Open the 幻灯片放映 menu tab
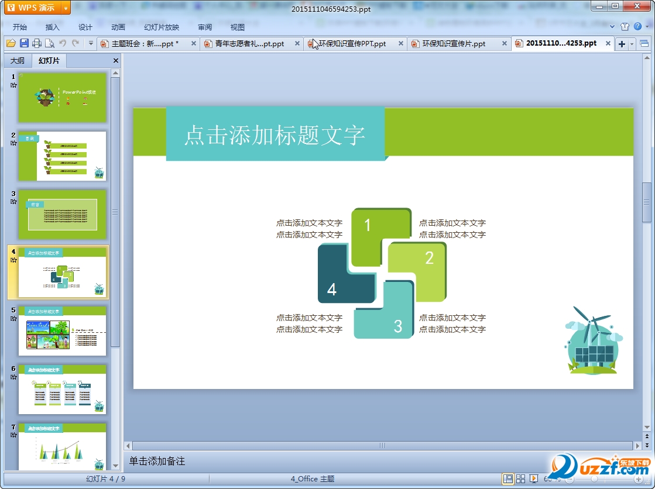The height and width of the screenshot is (489, 655). pyautogui.click(x=162, y=27)
